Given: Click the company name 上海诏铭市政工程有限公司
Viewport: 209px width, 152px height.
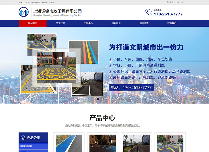Looking at the screenshot, I should click(57, 11).
